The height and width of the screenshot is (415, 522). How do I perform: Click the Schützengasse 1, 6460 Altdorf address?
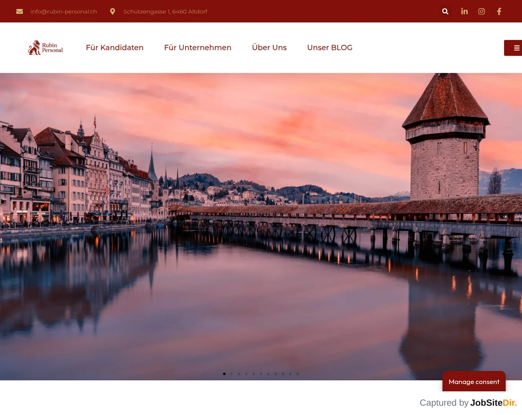[x=165, y=11]
